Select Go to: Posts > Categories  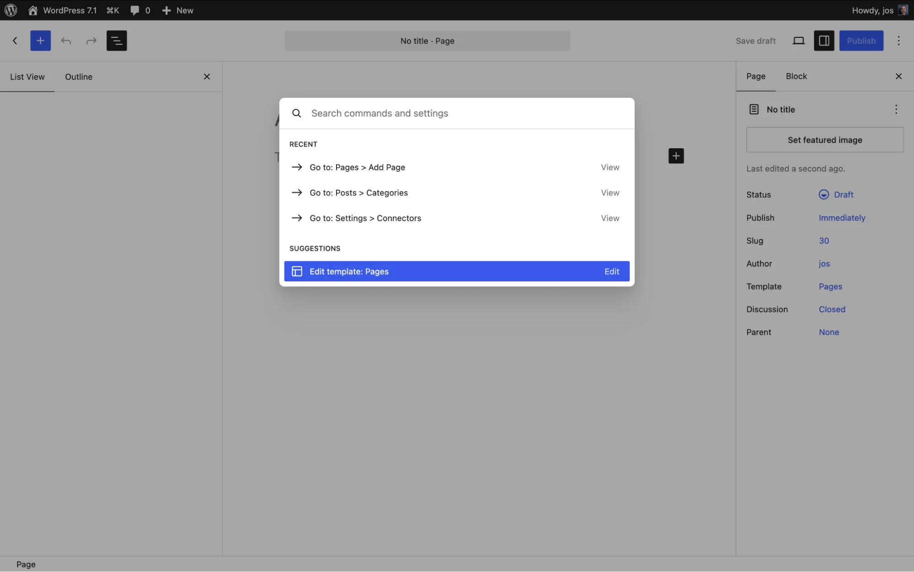click(457, 193)
